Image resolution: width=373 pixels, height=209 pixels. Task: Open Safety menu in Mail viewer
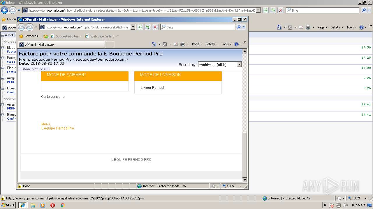tap(212, 44)
